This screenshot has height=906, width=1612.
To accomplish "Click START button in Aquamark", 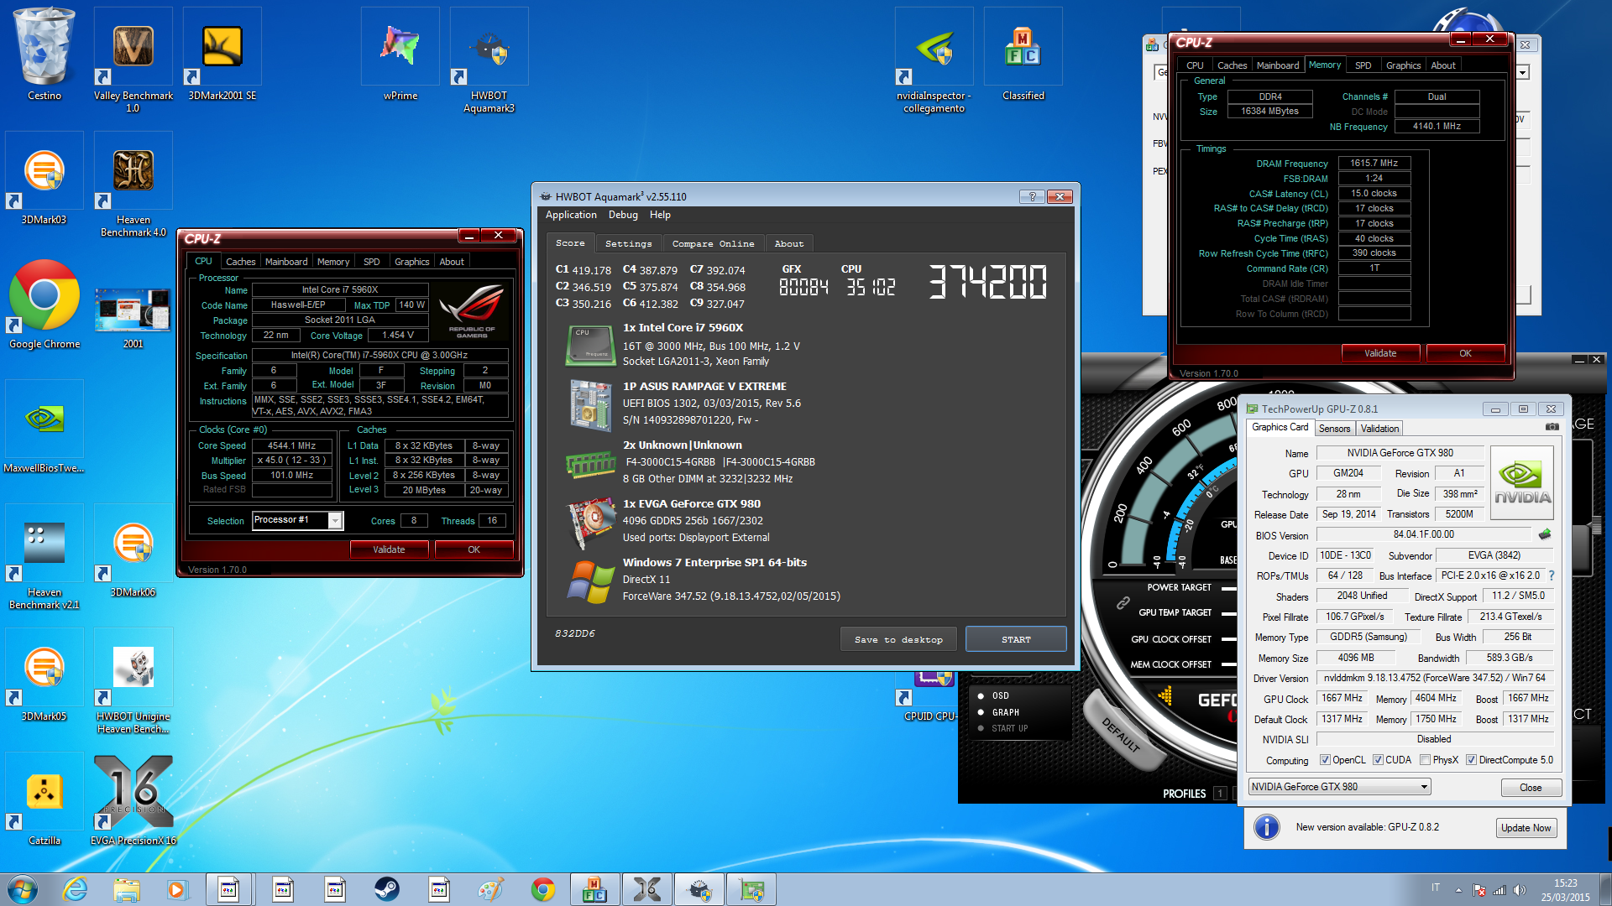I will [1016, 639].
